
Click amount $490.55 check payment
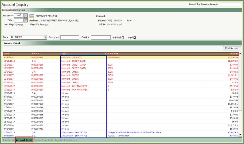click(x=234, y=72)
